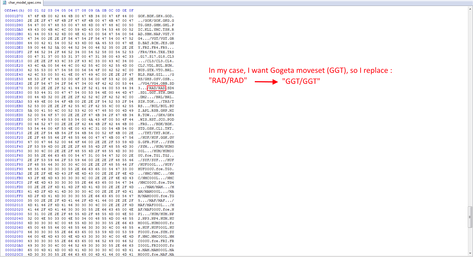Click decoded text "STD.OSN.CL1.TKT."
Viewport: 473px width, 257px height.
[x=156, y=128]
